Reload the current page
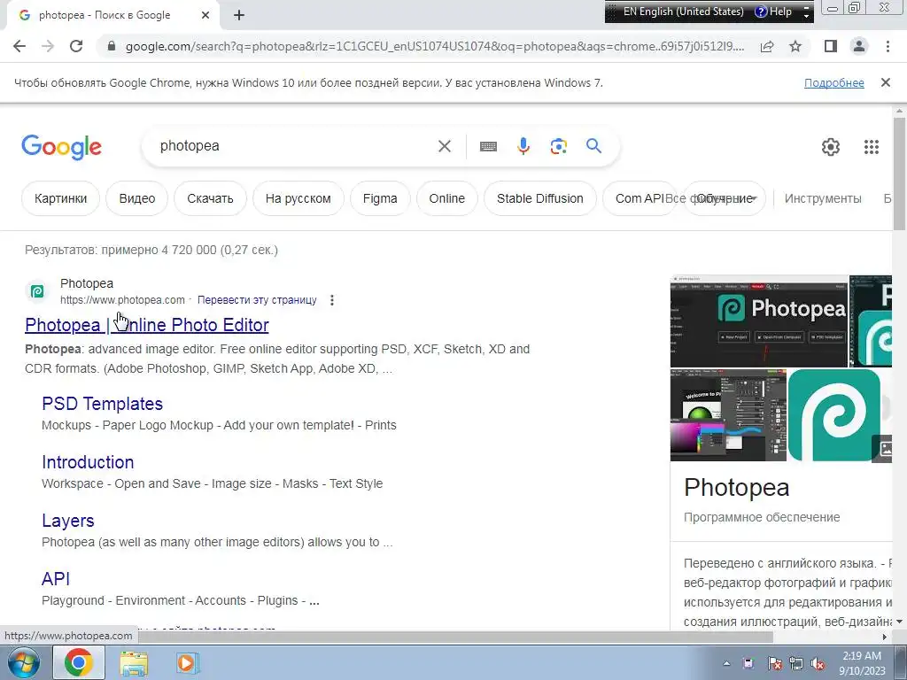This screenshot has height=680, width=907. pyautogui.click(x=76, y=46)
